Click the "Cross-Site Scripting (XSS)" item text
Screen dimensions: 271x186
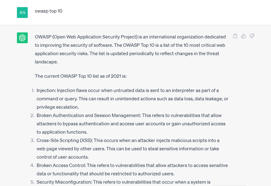coord(63,140)
